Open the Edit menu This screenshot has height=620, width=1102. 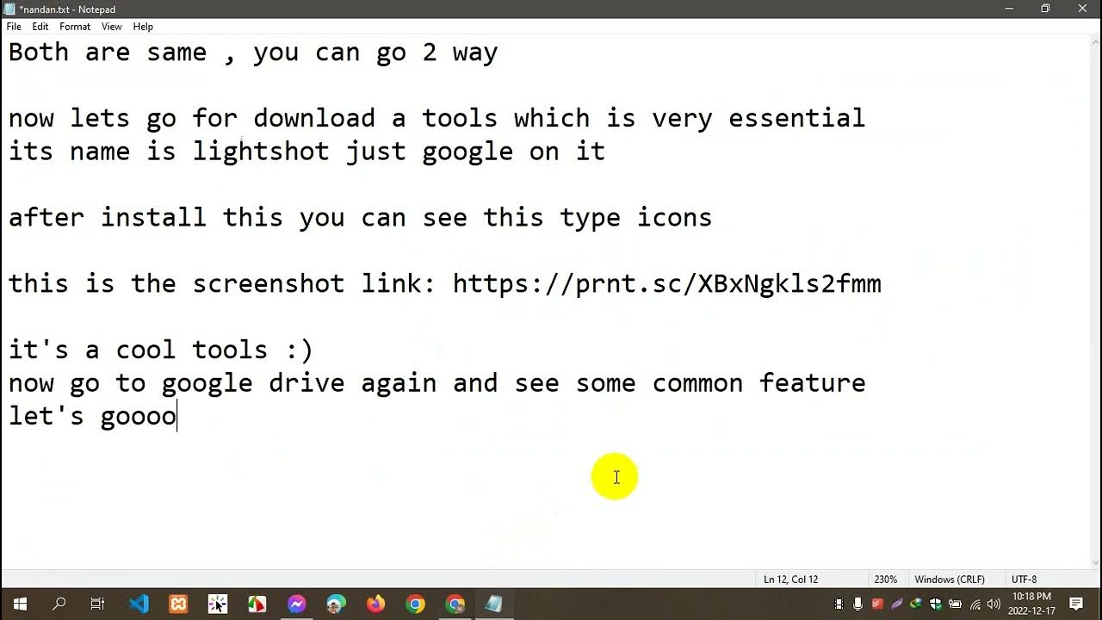click(40, 27)
